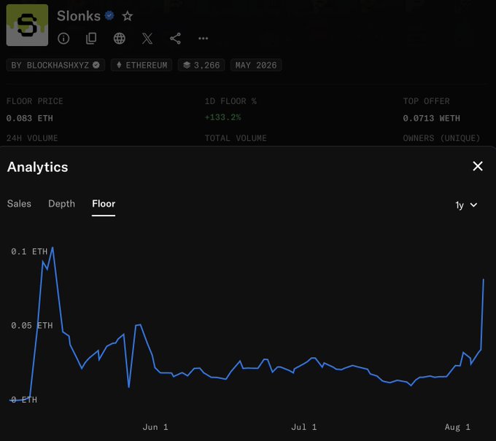Click the Slonks collection title
Image resolution: width=496 pixels, height=441 pixels.
[79, 16]
